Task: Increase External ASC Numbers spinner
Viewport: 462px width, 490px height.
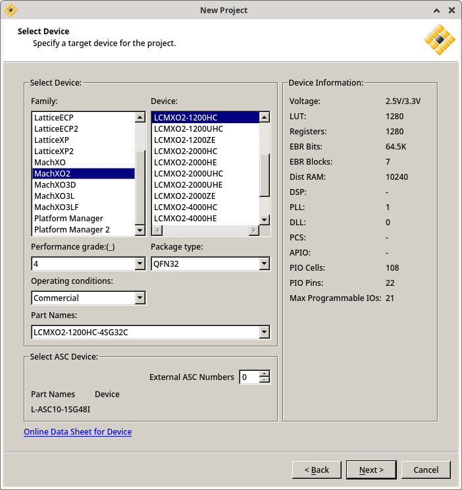Action: [265, 373]
